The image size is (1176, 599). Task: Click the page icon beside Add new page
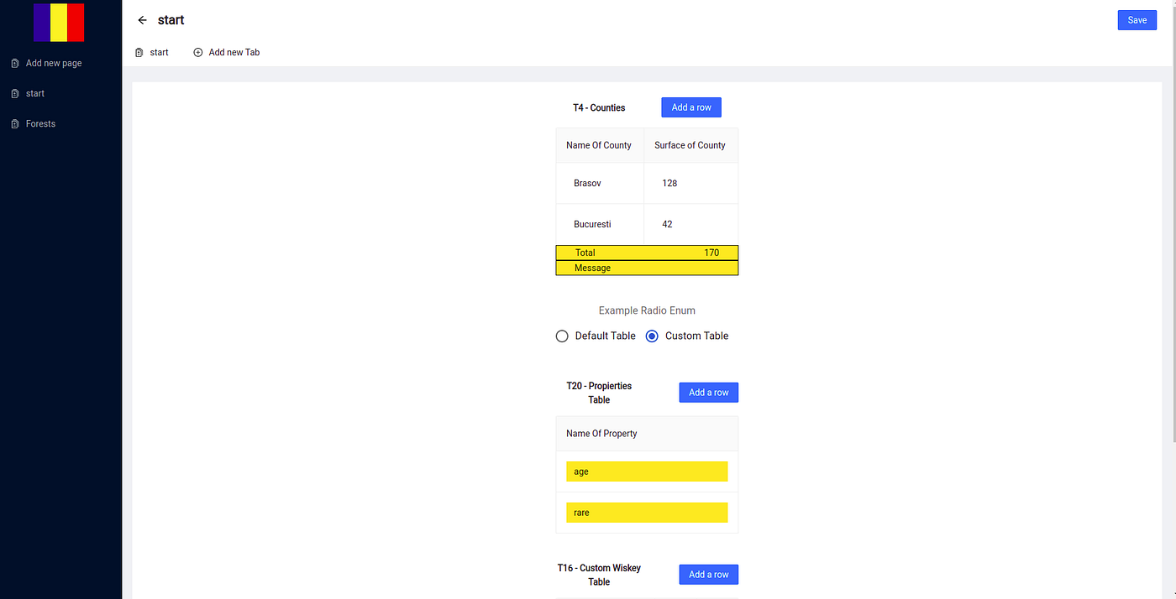(x=15, y=63)
